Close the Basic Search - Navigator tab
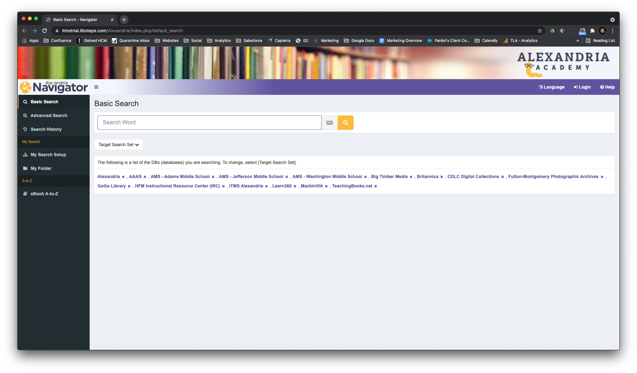This screenshot has width=637, height=373. coord(112,20)
